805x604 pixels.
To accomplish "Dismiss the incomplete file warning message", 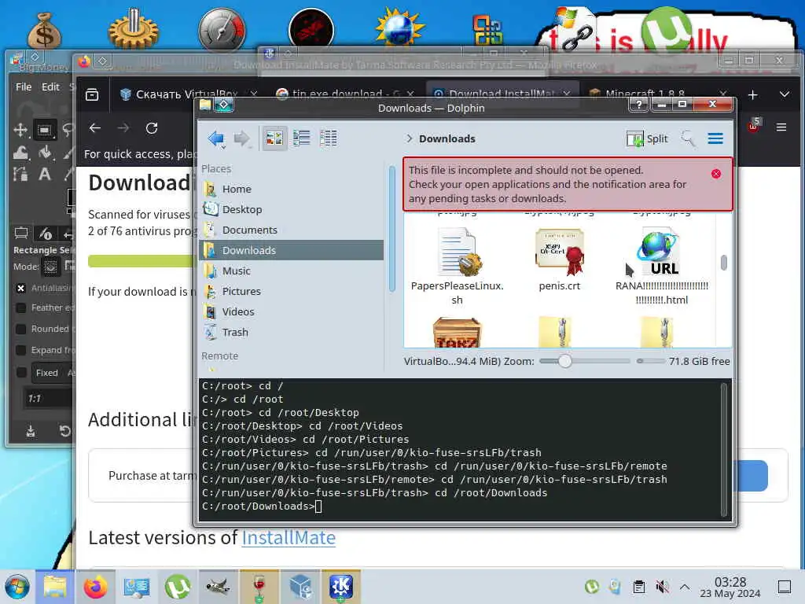I will pyautogui.click(x=716, y=174).
